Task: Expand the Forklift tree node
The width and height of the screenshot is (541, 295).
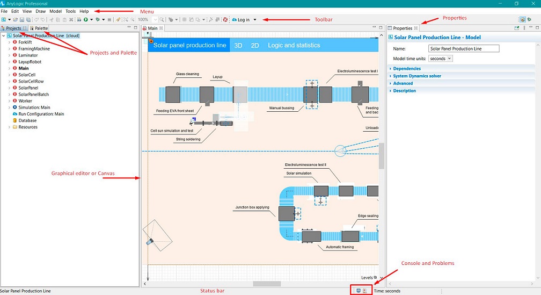Action: point(9,42)
